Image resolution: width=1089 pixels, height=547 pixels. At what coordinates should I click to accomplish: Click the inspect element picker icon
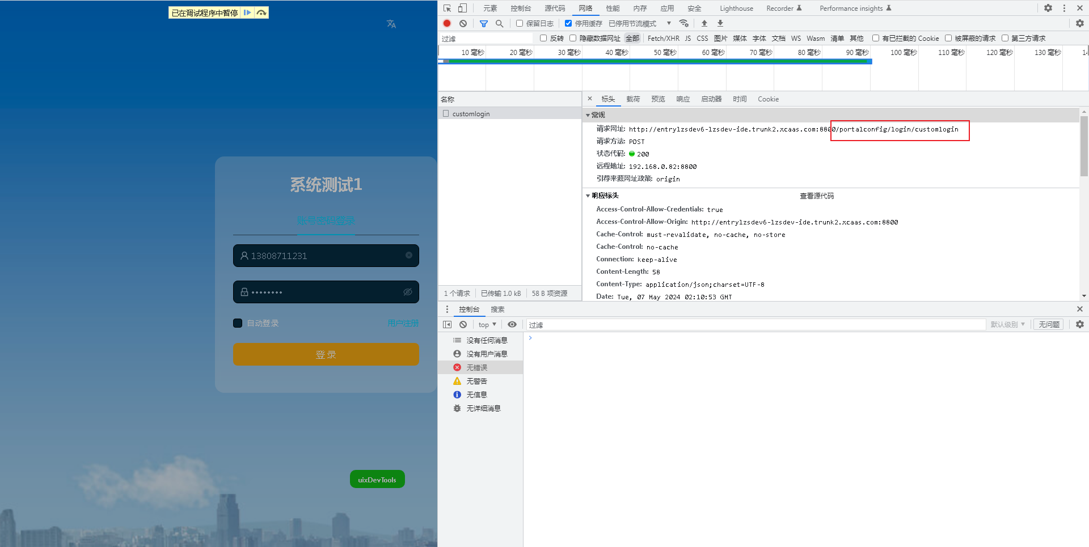tap(447, 8)
